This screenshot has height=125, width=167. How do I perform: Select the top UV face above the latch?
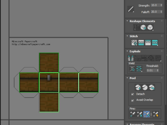tap(49, 62)
